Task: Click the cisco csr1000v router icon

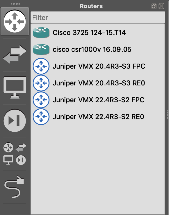Action: 41,49
